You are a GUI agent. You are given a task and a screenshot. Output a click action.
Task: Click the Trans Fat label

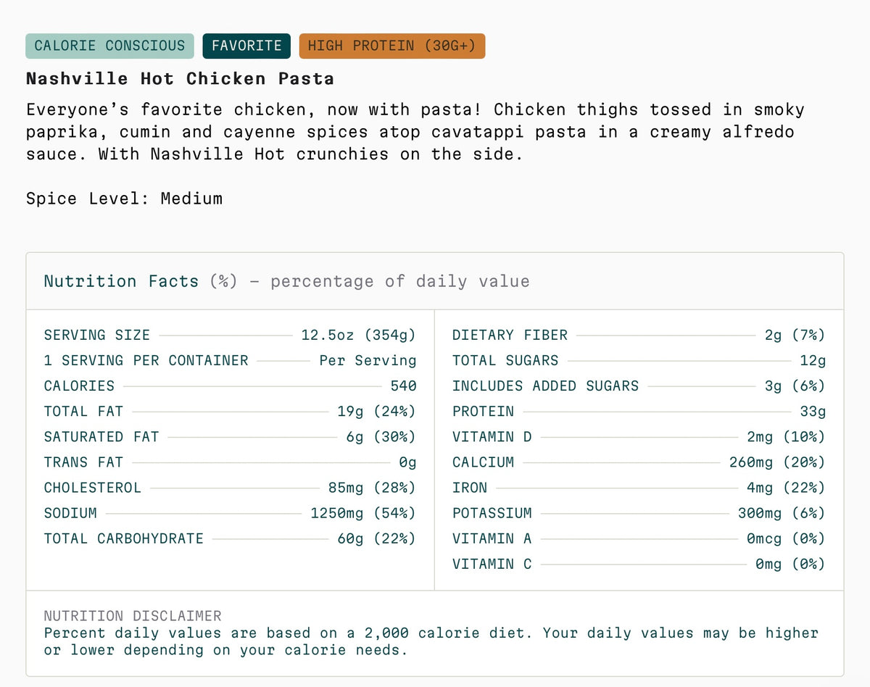pos(84,462)
